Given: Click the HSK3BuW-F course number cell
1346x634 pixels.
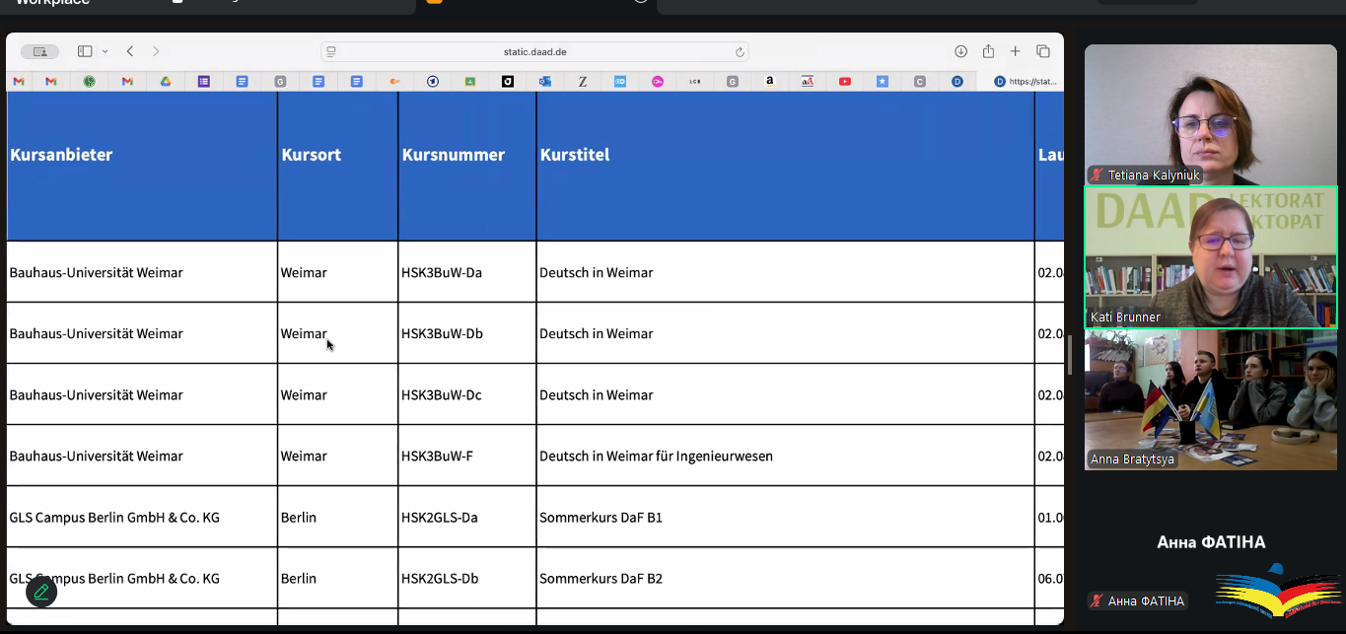Looking at the screenshot, I should click(x=437, y=457).
